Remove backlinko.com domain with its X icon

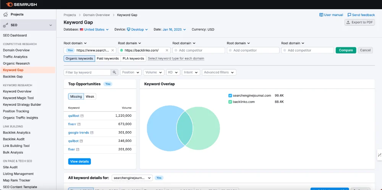[x=167, y=50]
